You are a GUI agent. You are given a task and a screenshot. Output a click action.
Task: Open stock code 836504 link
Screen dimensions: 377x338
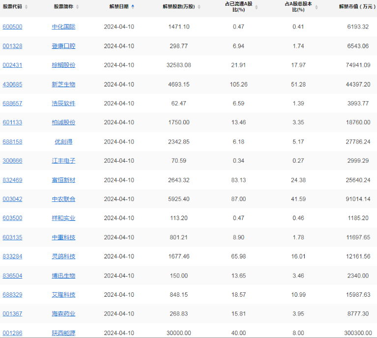(x=12, y=276)
